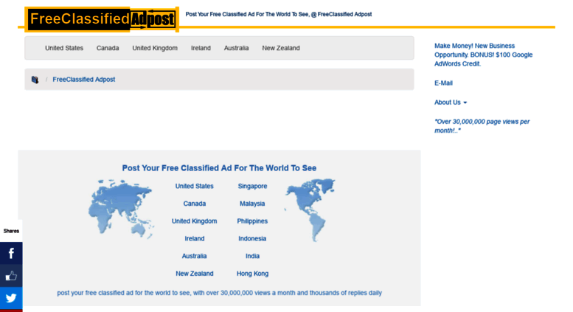Click the India link in country list
Screen dimensions: 573x312
click(x=252, y=256)
